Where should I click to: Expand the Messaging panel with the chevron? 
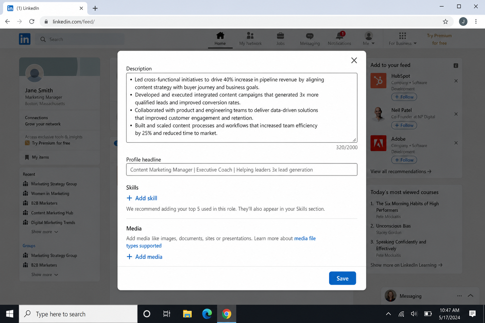tap(470, 296)
